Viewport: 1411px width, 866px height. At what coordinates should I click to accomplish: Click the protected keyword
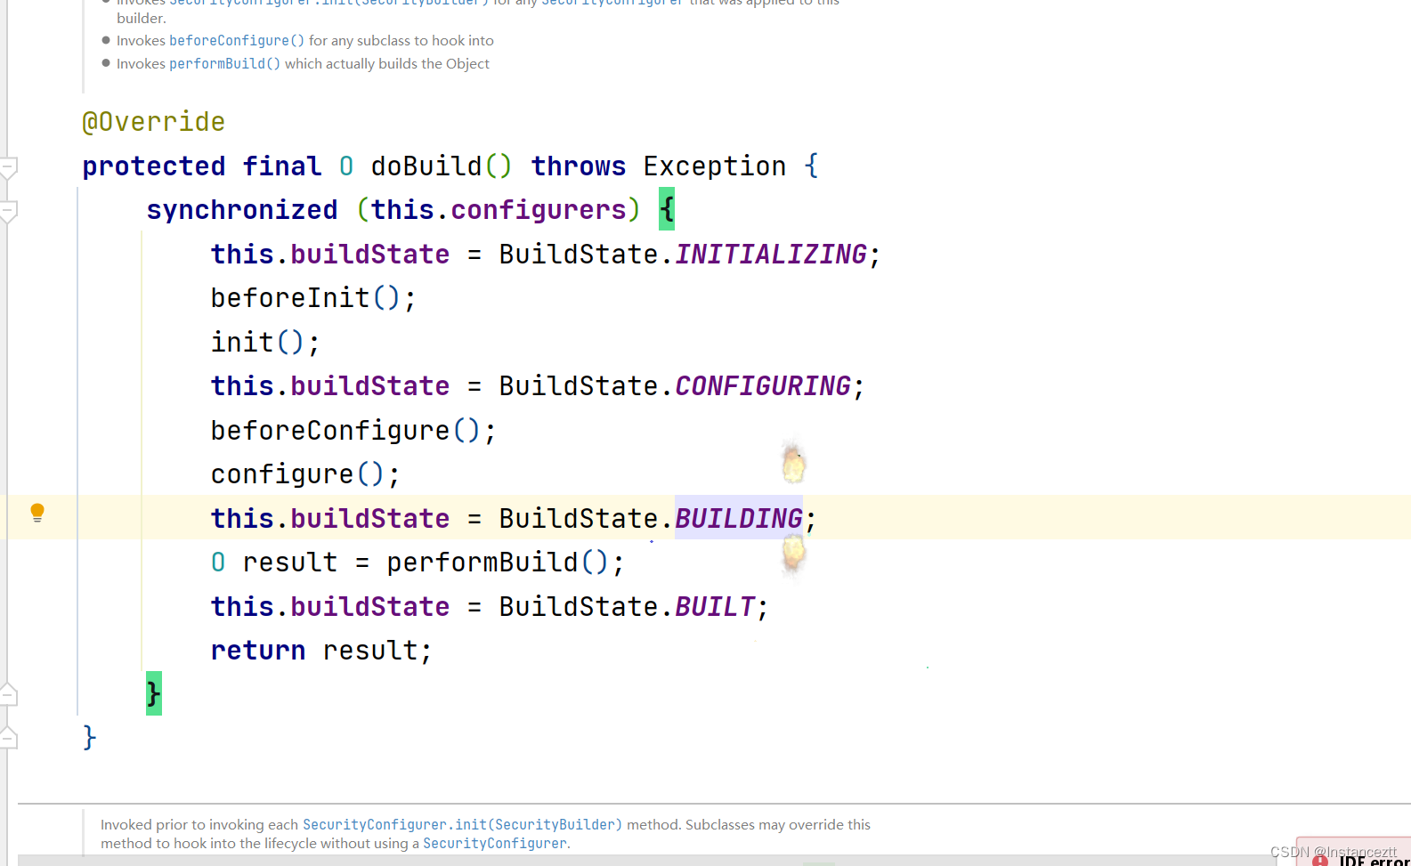coord(154,166)
